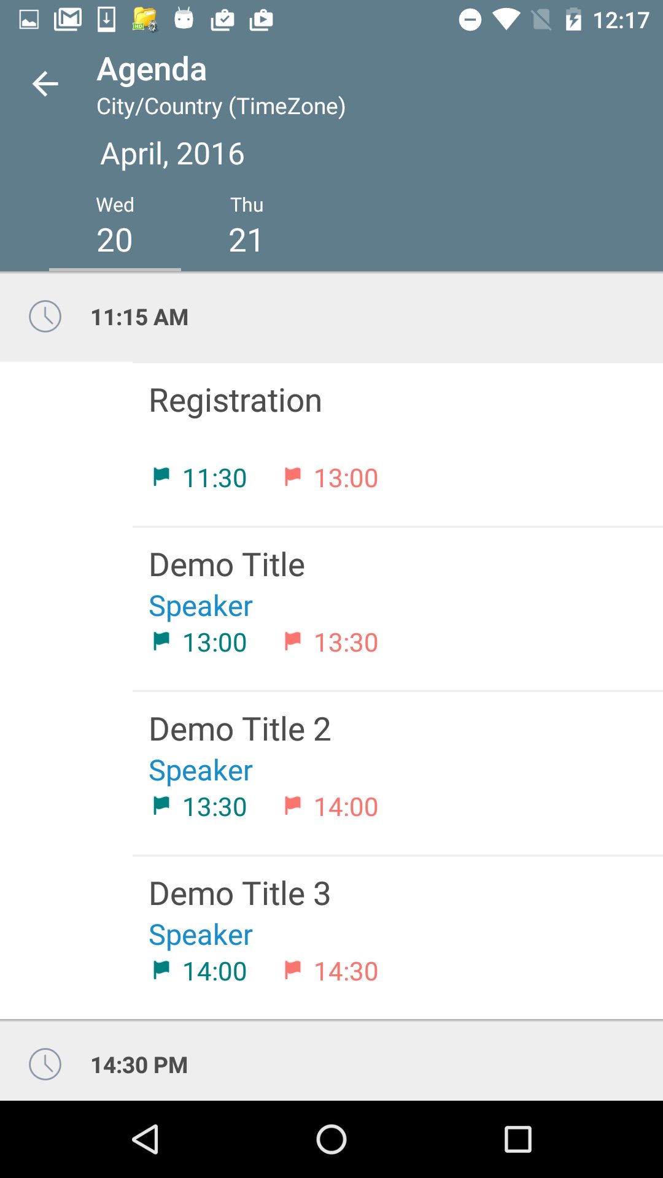Tap the red end flag at 13:30
663x1178 pixels.
(293, 641)
